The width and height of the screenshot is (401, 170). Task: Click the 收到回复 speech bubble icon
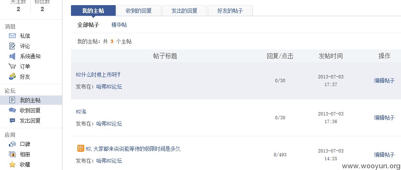12,110
